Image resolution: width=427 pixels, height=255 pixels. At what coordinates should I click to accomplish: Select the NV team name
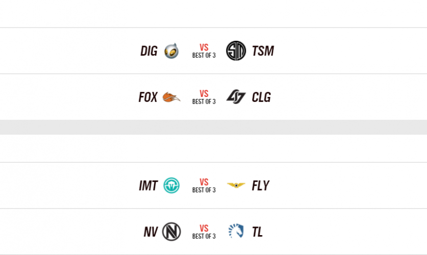coord(151,232)
